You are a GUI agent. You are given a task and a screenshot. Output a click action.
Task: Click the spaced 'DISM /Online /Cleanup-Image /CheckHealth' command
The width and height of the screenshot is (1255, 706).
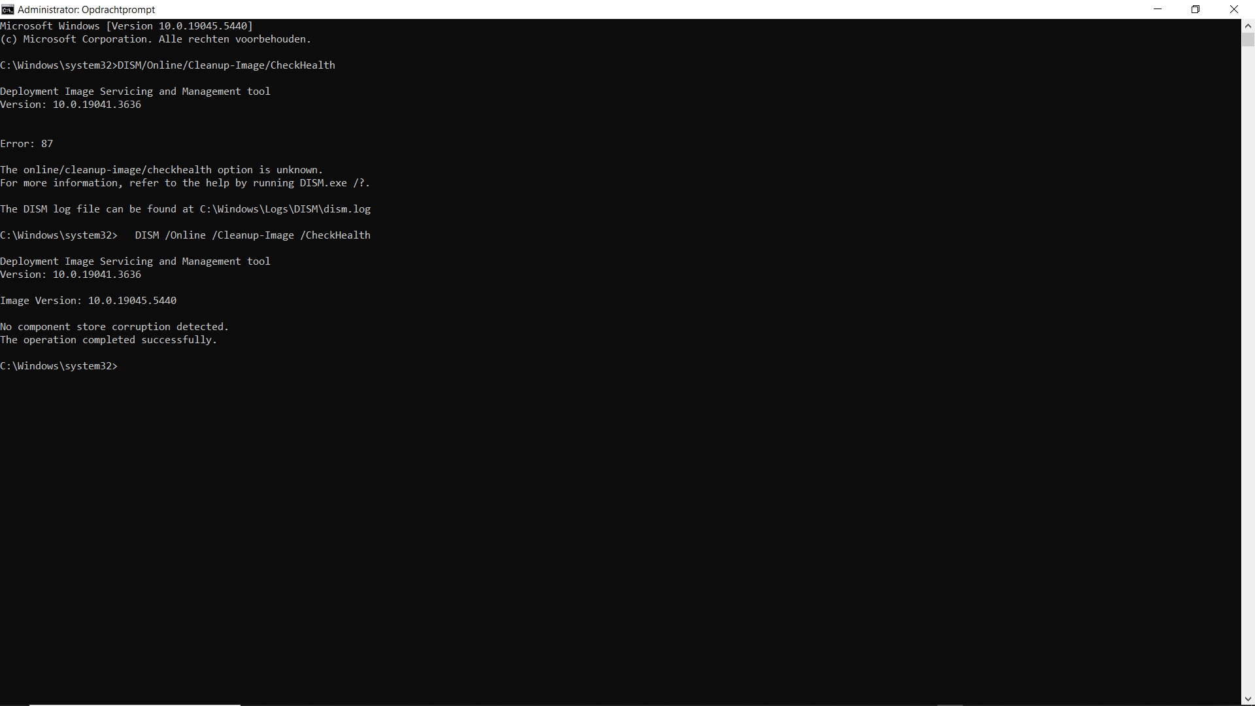coord(252,235)
